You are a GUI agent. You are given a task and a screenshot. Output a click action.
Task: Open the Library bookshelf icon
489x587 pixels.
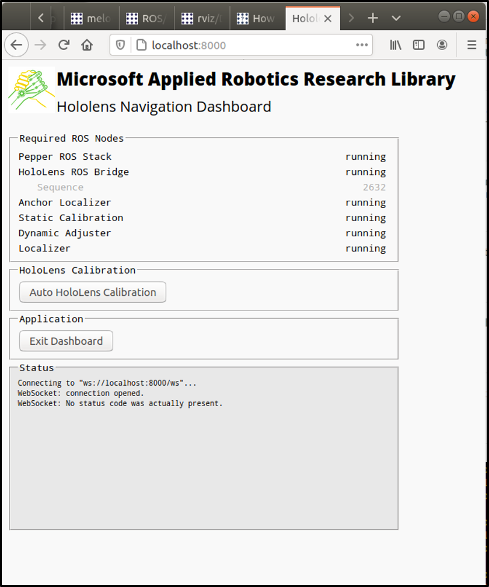(x=396, y=45)
